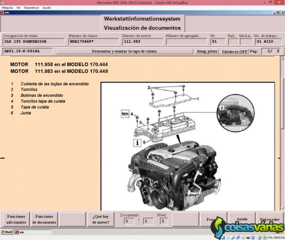The height and width of the screenshot is (240, 285).
Task: Click the Pág. 2/3 page field
Action: coord(271,51)
